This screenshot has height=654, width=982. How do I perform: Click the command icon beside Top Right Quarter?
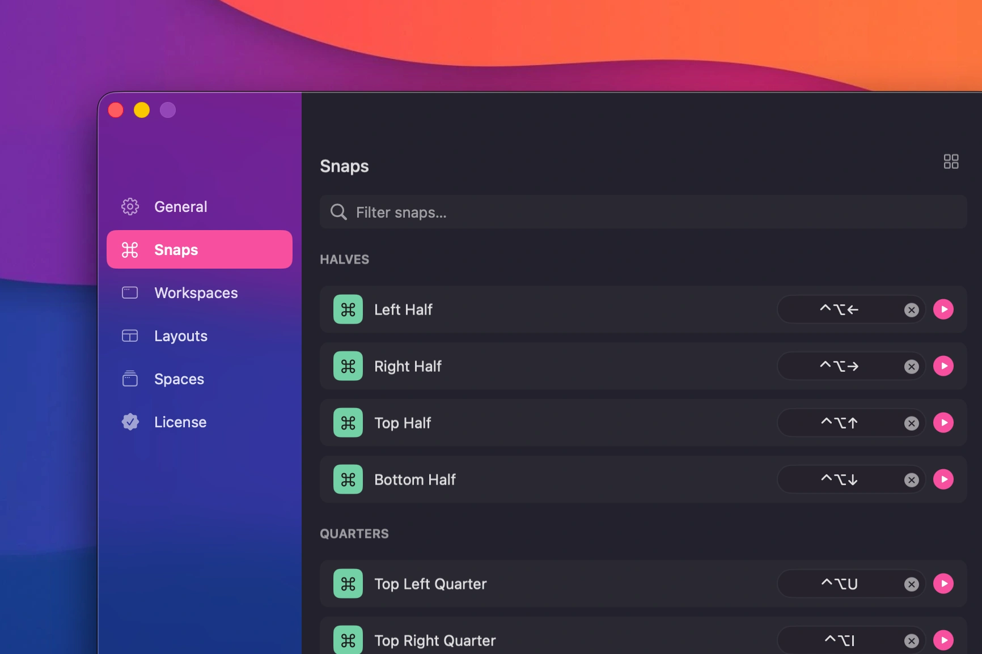point(348,640)
